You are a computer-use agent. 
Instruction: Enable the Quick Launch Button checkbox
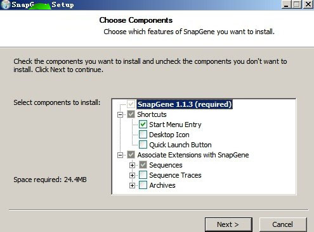143,145
